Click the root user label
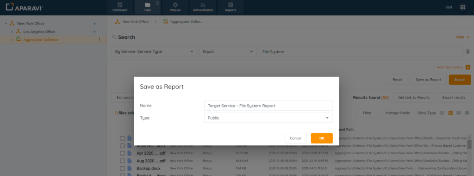Image resolution: width=474 pixels, height=176 pixels. (x=449, y=7)
